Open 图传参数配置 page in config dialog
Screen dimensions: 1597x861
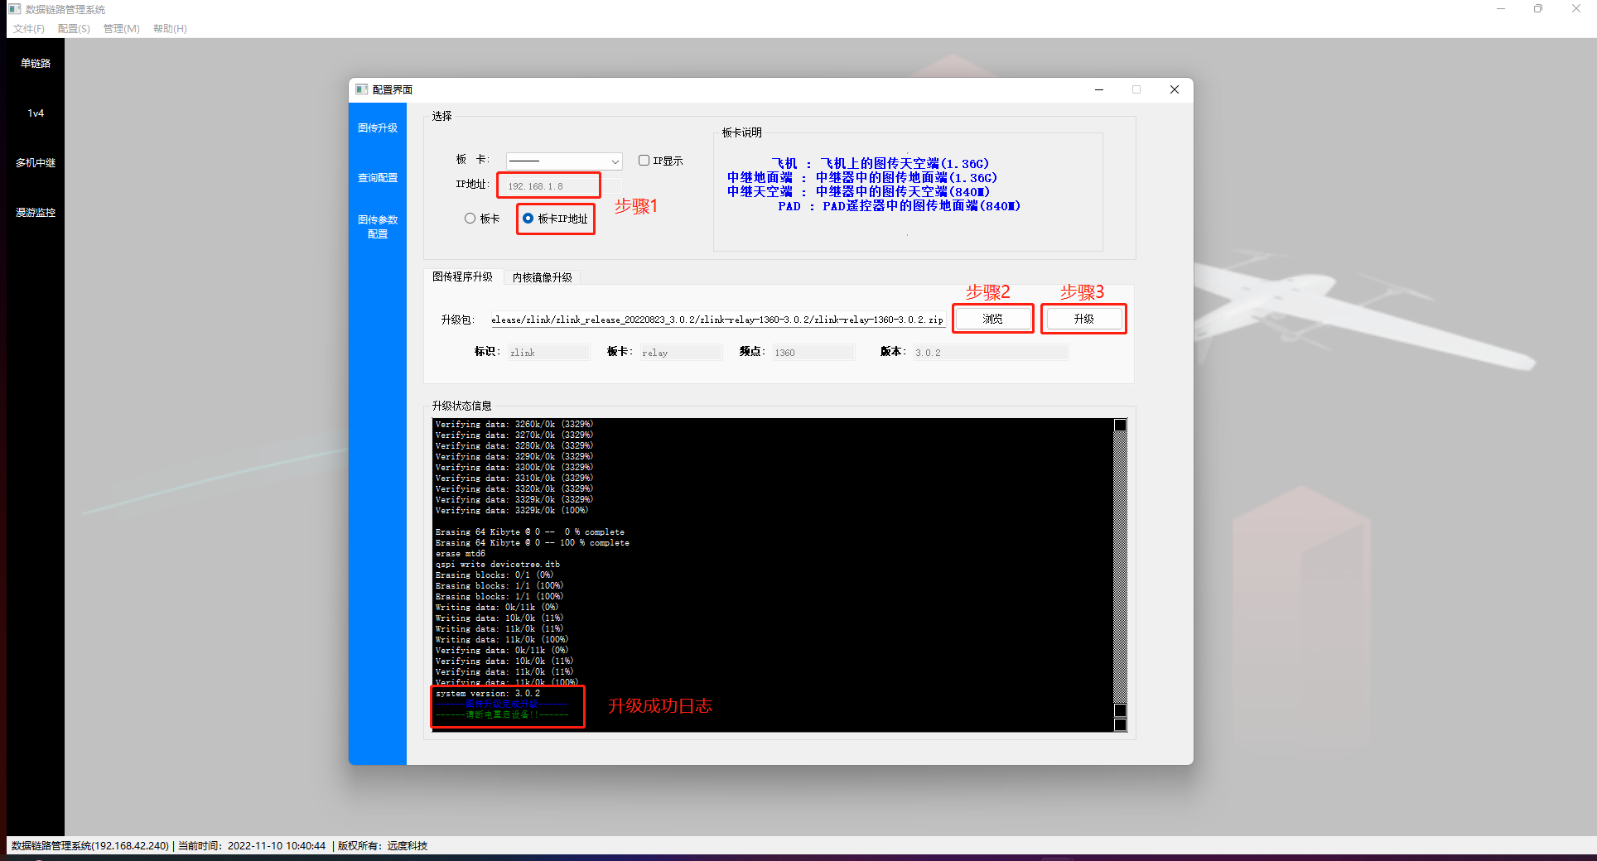coord(378,227)
